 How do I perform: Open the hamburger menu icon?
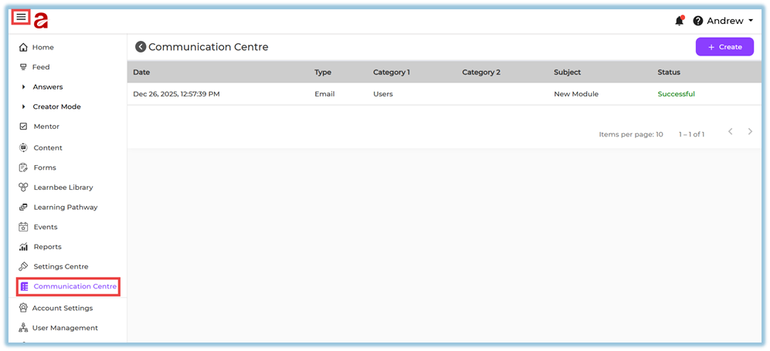point(22,17)
